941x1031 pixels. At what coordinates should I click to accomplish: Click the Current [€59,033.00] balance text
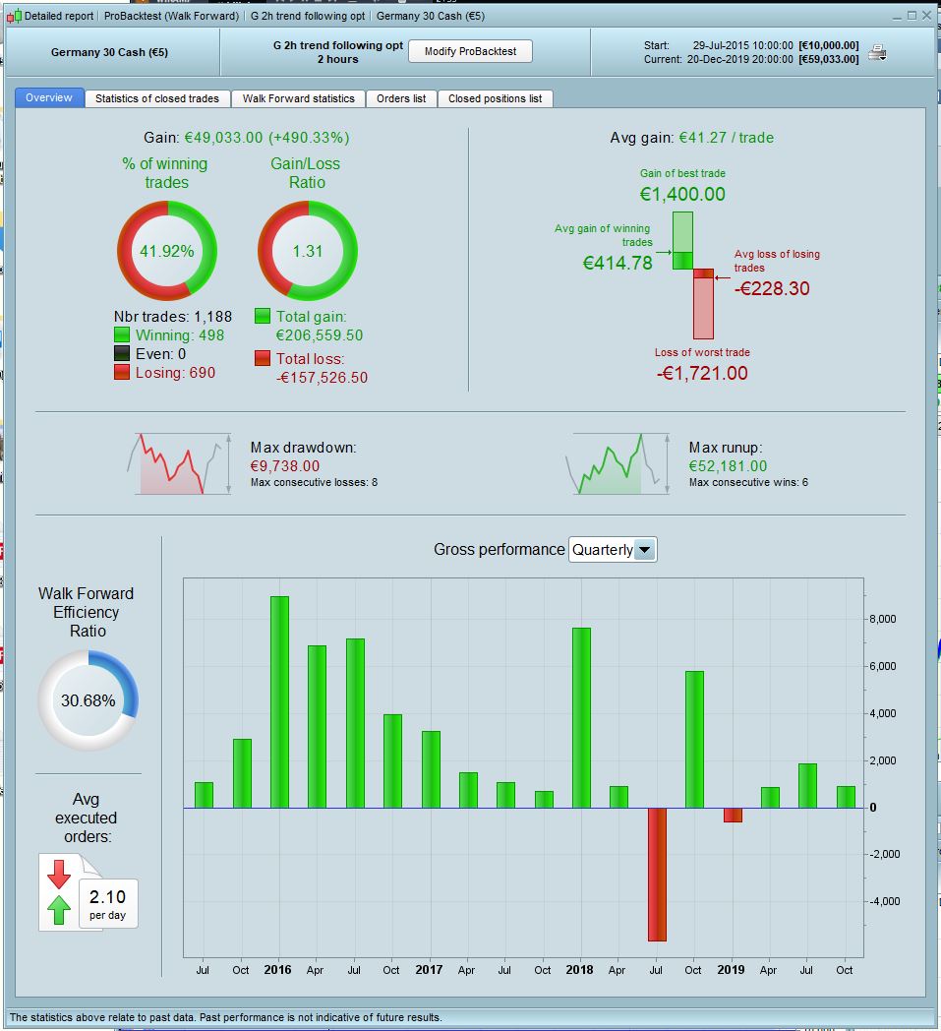[829, 59]
